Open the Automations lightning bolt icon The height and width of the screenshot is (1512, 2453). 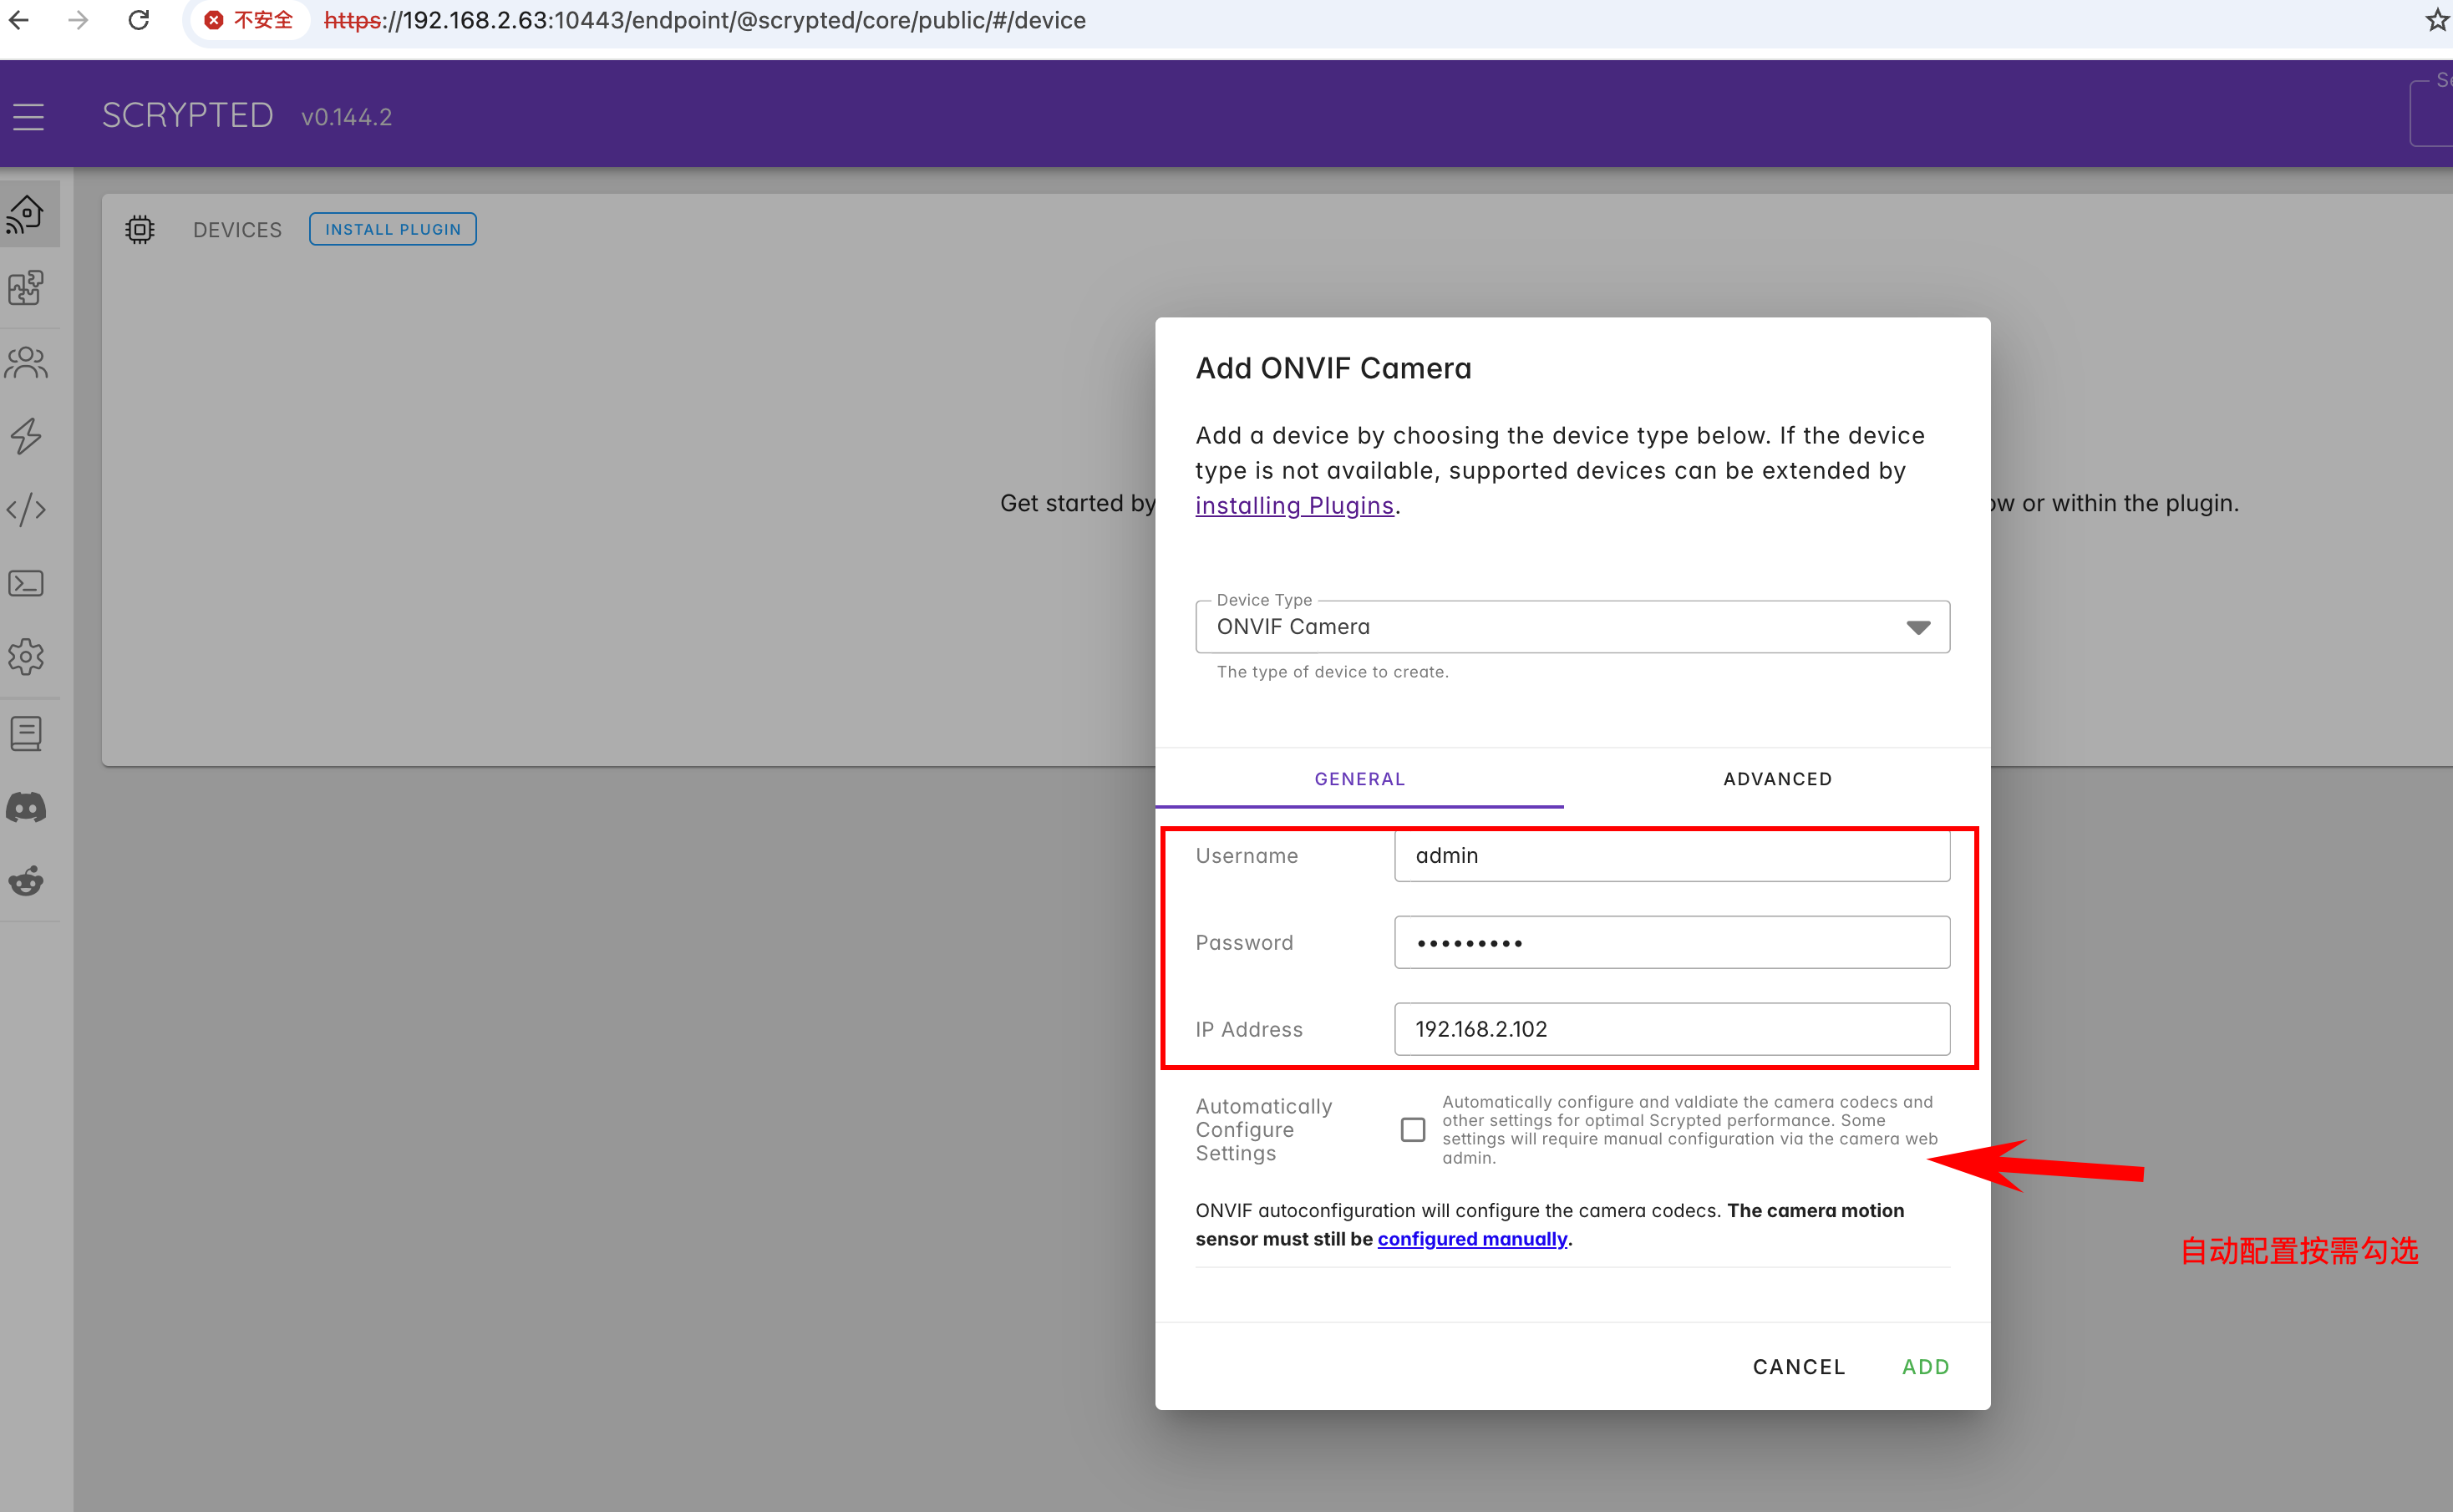click(27, 436)
